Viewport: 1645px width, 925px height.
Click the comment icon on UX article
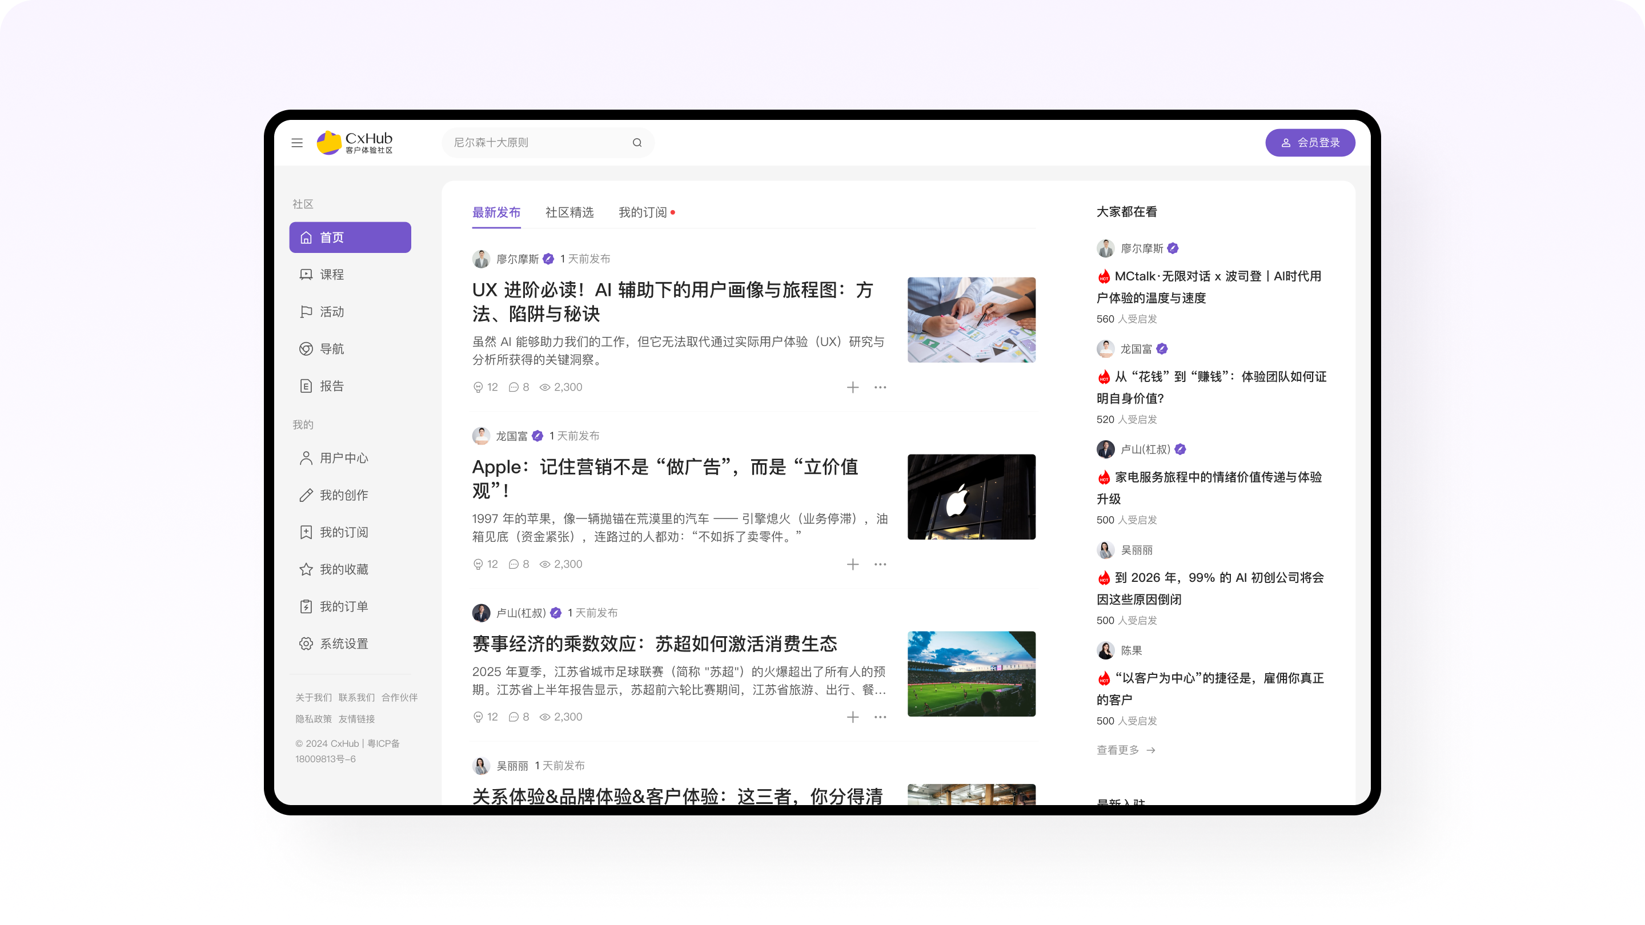(513, 387)
